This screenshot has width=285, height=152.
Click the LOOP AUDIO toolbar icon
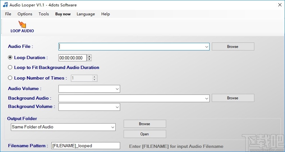22,27
